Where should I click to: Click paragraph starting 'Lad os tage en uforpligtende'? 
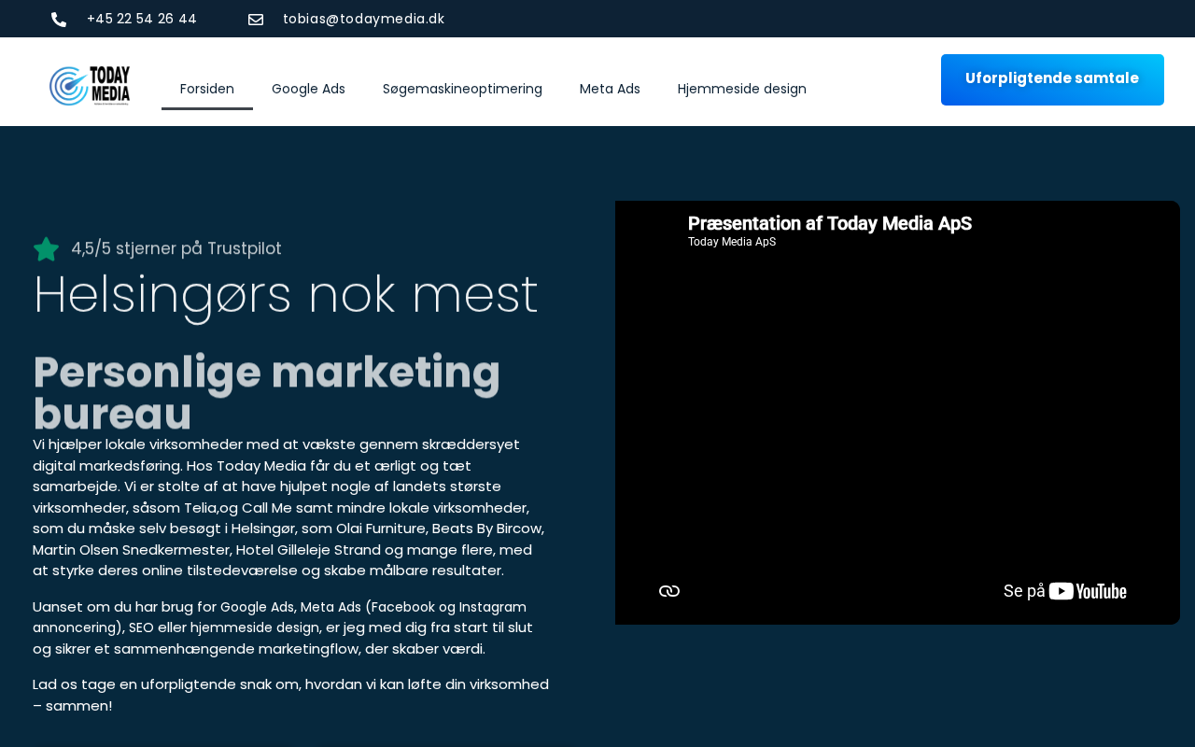(x=290, y=695)
